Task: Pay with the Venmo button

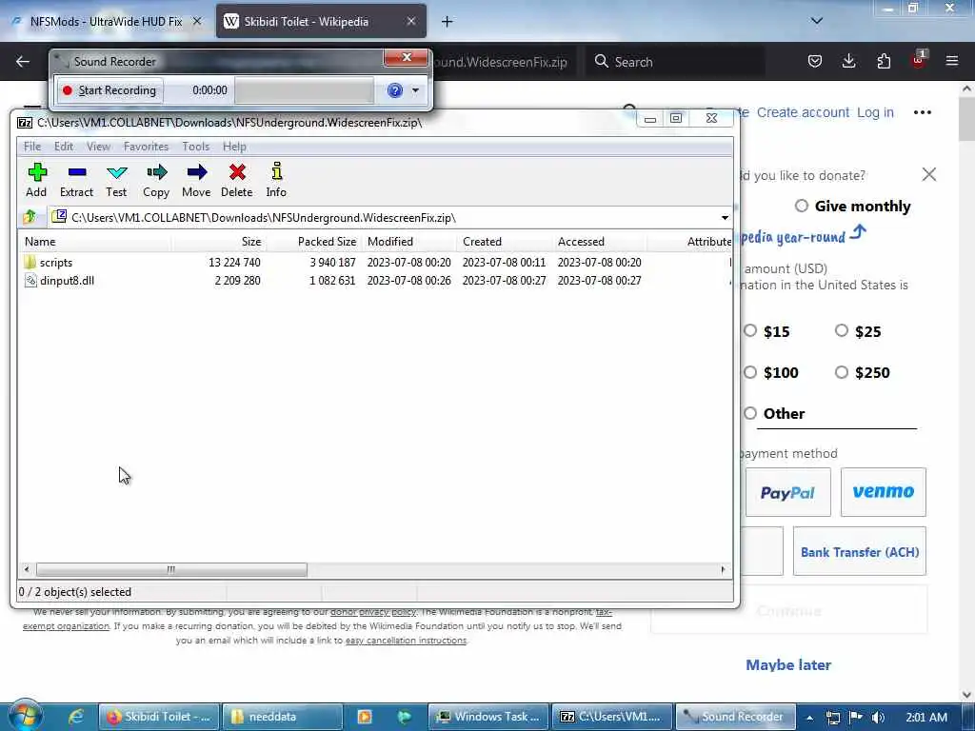Action: (x=883, y=492)
